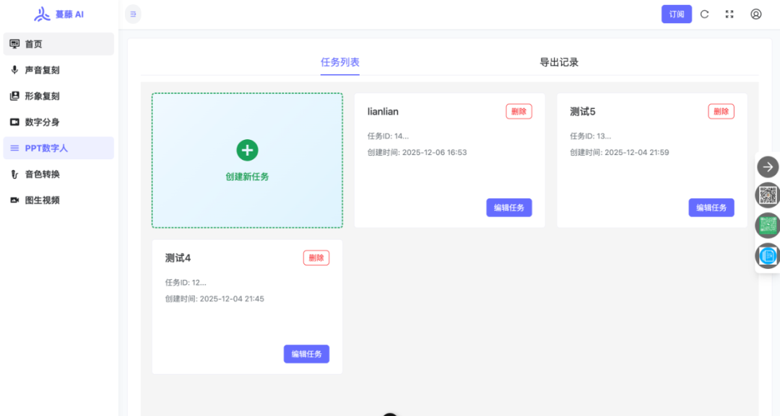Click the 创建新任务 card

(247, 159)
